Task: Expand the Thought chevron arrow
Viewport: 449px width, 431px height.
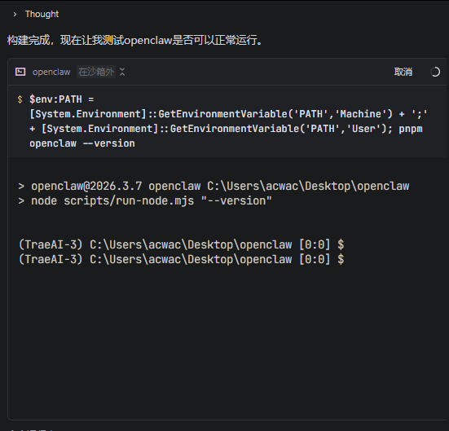Action: [x=15, y=15]
